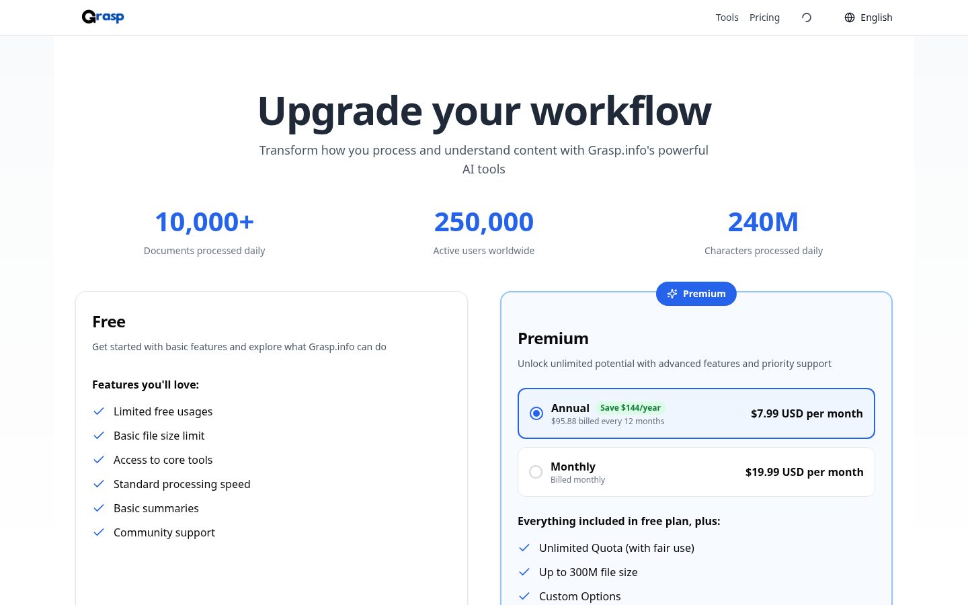Click the Save $144/year green badge
Image resolution: width=968 pixels, height=605 pixels.
pyautogui.click(x=631, y=407)
